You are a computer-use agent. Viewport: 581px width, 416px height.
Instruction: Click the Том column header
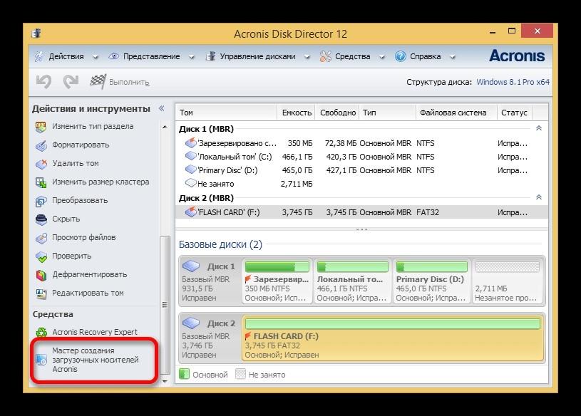(227, 113)
